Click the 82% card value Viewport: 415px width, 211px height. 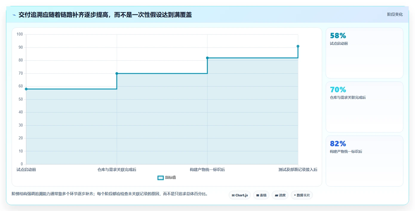pos(338,144)
